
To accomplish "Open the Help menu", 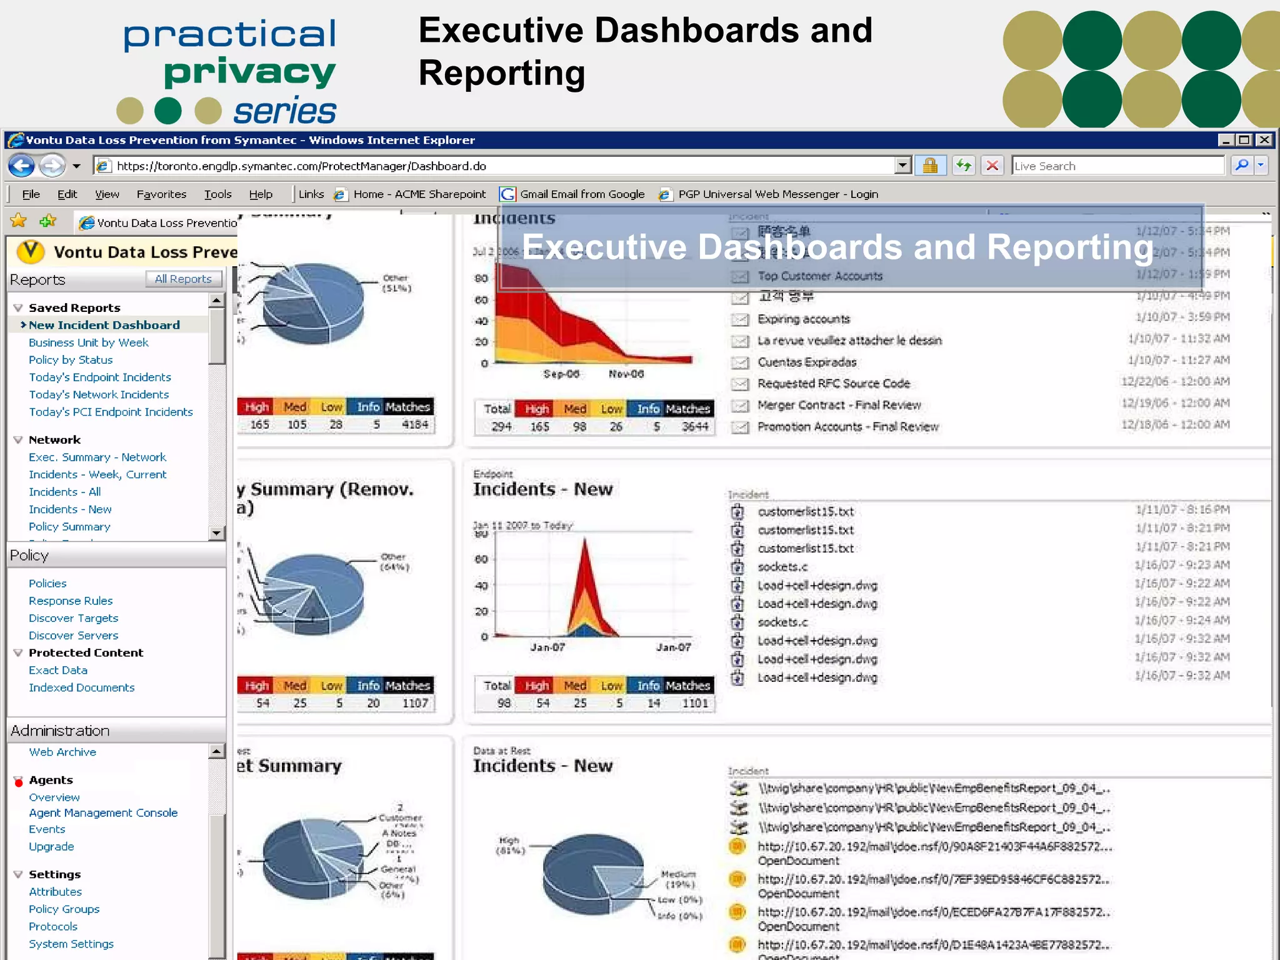I will 261,194.
